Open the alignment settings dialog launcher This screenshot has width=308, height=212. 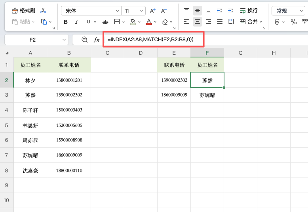[x=264, y=28]
